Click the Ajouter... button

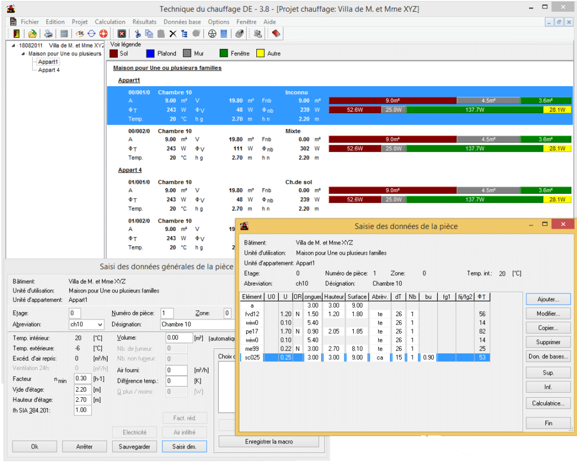click(548, 299)
